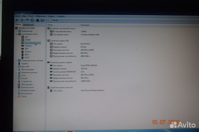Click the Хранение данных icon

pyautogui.click(x=19, y=72)
